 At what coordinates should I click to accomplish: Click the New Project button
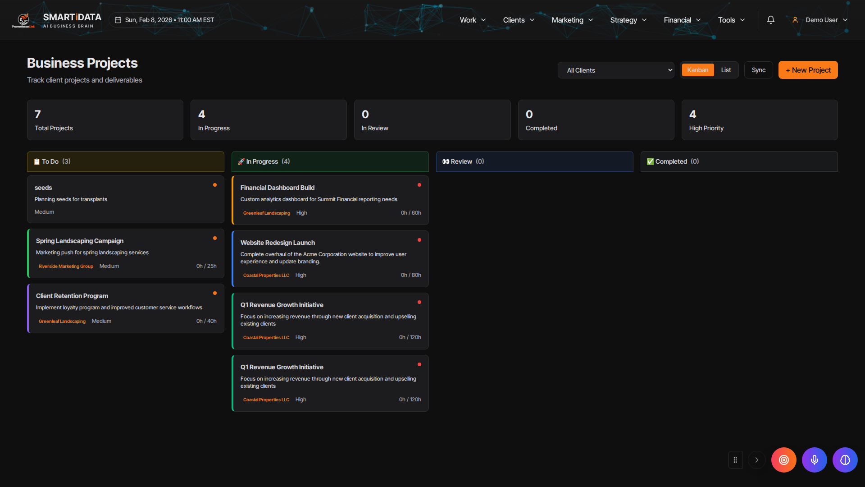click(x=808, y=70)
